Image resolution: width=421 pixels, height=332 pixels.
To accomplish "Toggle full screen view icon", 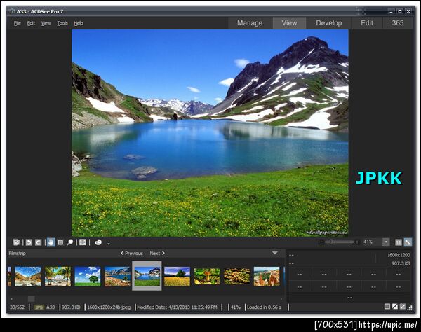I will coord(83,242).
